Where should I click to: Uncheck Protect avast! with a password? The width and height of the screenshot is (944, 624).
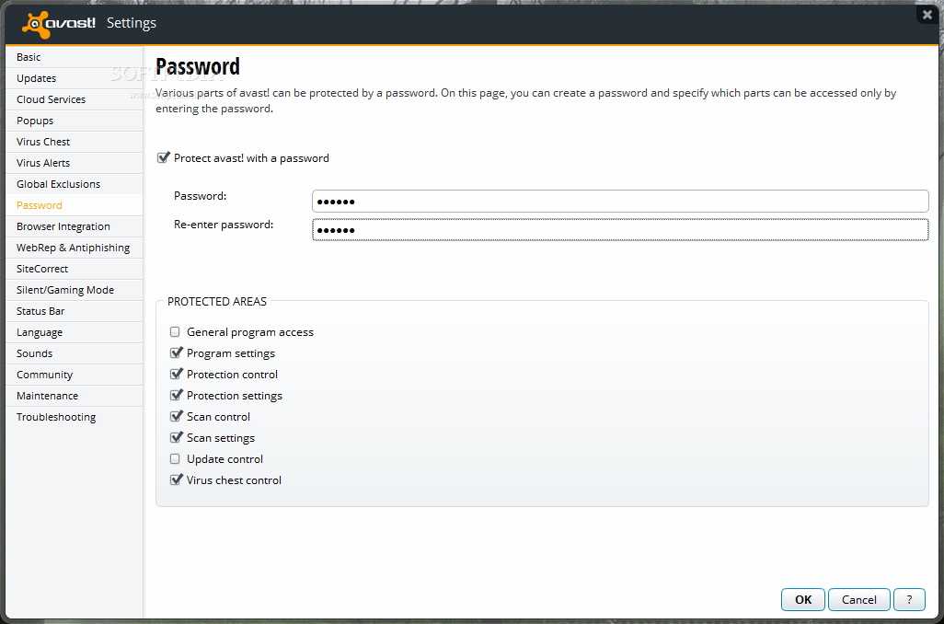click(163, 157)
